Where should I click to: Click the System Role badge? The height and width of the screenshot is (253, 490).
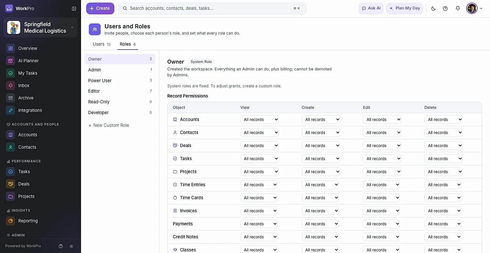click(x=201, y=62)
